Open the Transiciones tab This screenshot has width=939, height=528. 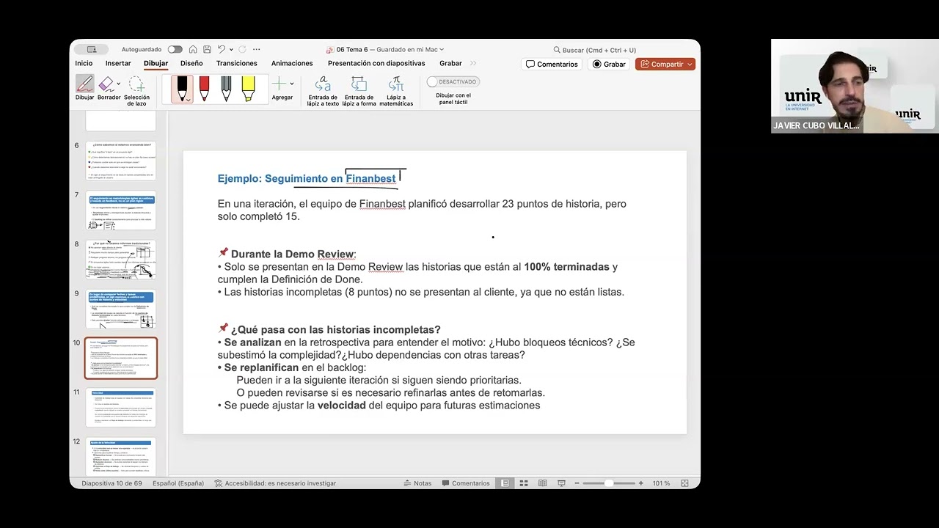click(237, 64)
